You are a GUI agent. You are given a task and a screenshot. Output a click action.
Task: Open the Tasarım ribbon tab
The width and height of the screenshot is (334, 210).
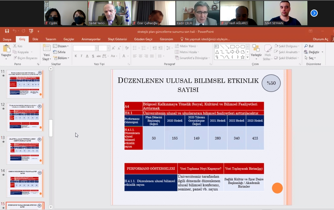point(51,39)
